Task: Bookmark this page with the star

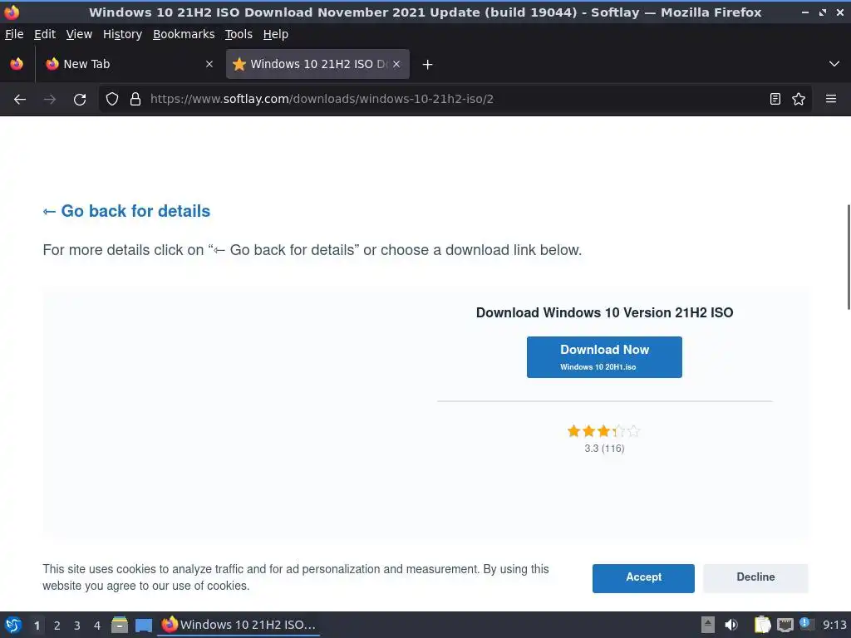Action: 799,100
